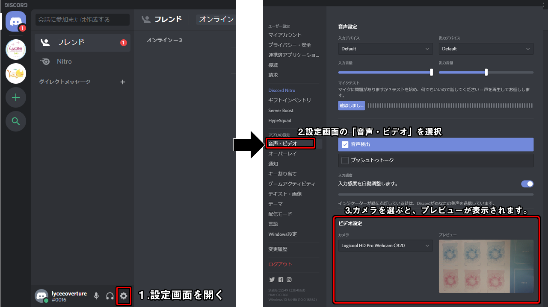Deafen with the headphones icon
Viewport: 548px width, 307px height.
tap(110, 295)
